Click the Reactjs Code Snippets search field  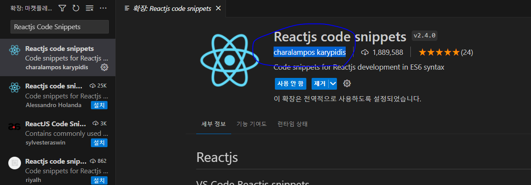click(59, 27)
